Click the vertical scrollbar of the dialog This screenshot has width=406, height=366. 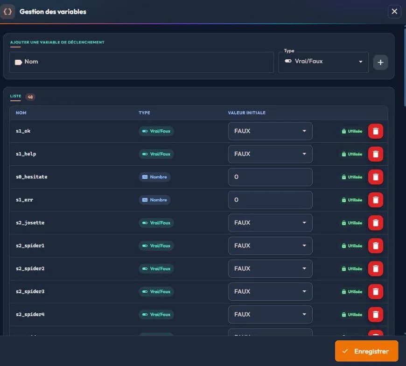(x=405, y=67)
